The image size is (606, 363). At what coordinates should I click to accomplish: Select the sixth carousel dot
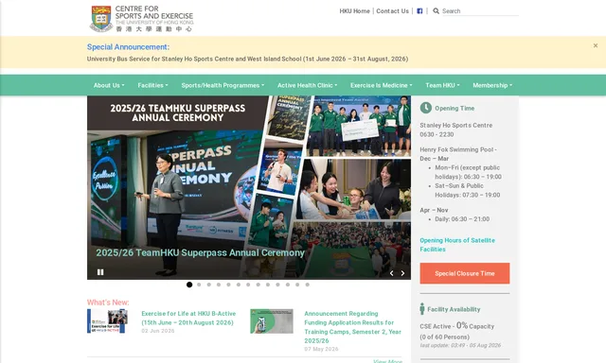(x=239, y=285)
